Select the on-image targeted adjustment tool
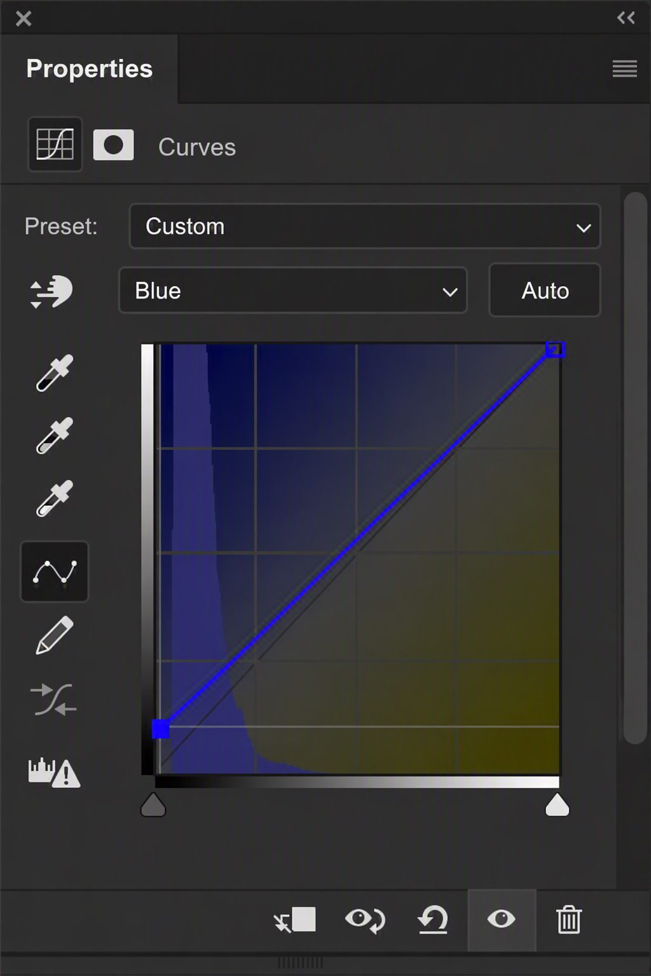 [52, 292]
